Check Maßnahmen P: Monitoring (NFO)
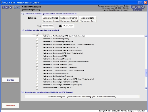The height and width of the screenshot is (112, 148). tap(37, 39)
